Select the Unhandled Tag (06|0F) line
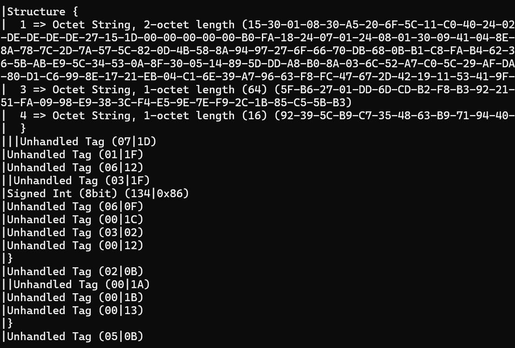Image resolution: width=515 pixels, height=348 pixels. (75, 206)
